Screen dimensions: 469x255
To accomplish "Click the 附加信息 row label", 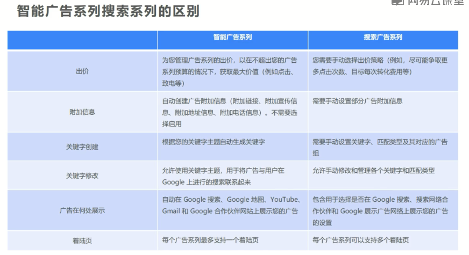I will 82,112.
